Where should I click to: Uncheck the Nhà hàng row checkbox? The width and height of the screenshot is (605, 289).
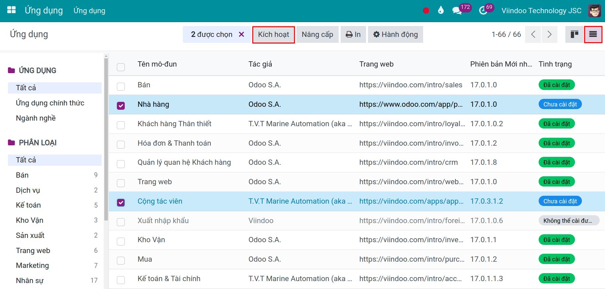pyautogui.click(x=121, y=105)
